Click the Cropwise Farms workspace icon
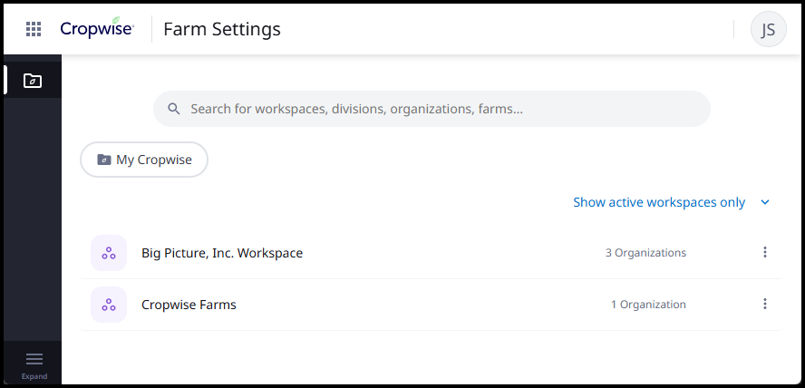The height and width of the screenshot is (388, 805). [x=109, y=305]
